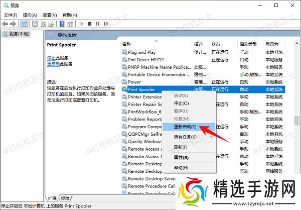The width and height of the screenshot is (301, 210).
Task: Sort by the 描述 column header
Action: 200,44
